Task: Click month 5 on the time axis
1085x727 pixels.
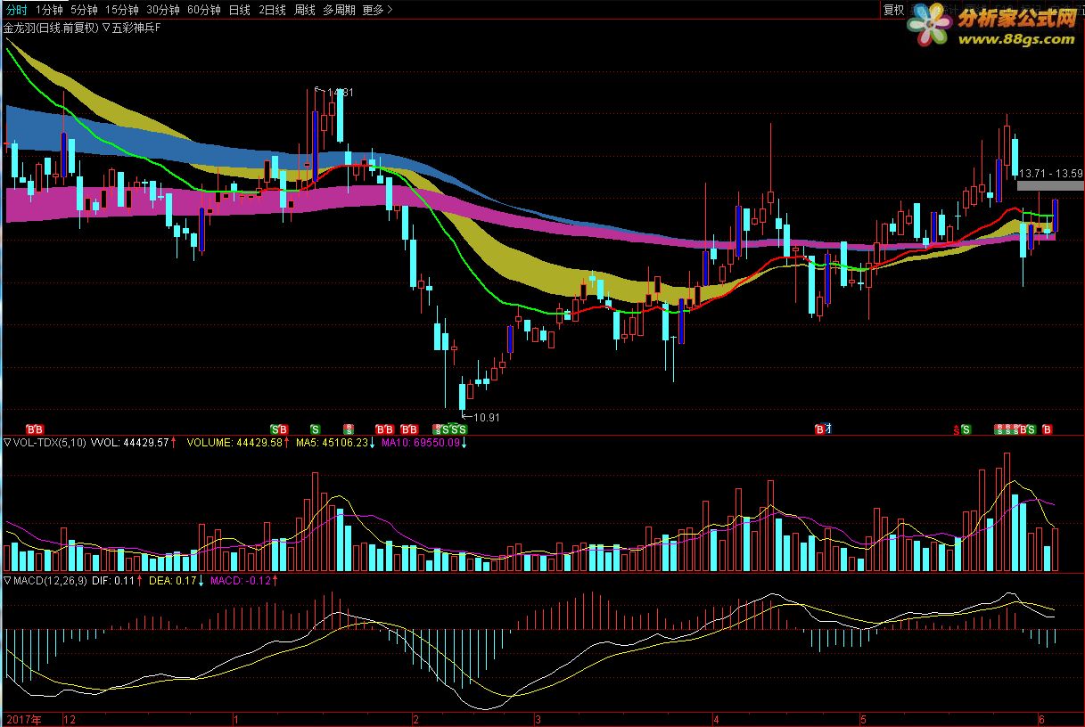Action: (x=863, y=718)
